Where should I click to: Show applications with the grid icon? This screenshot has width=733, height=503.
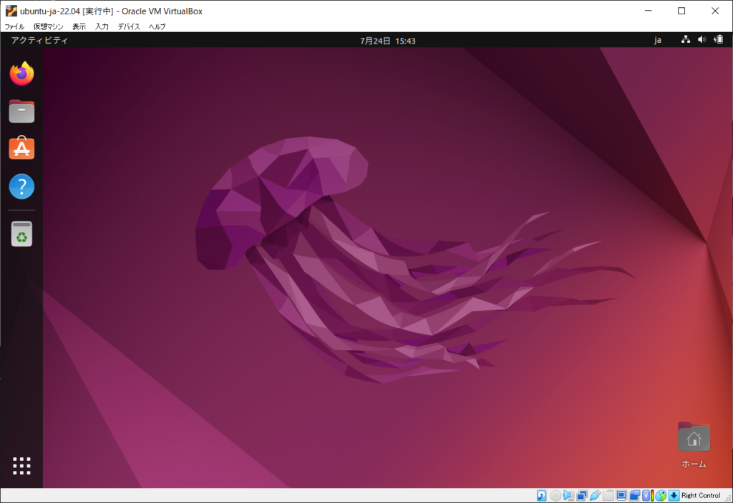click(x=21, y=466)
